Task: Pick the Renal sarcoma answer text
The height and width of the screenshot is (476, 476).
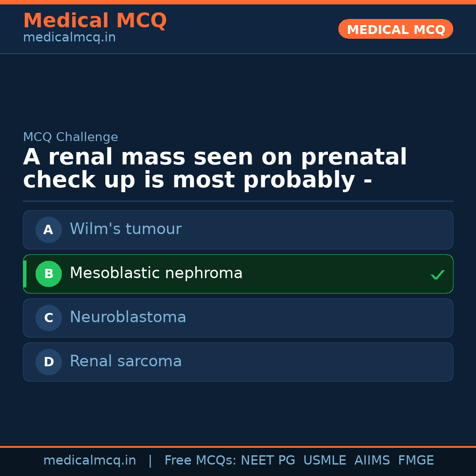Action: click(x=126, y=361)
